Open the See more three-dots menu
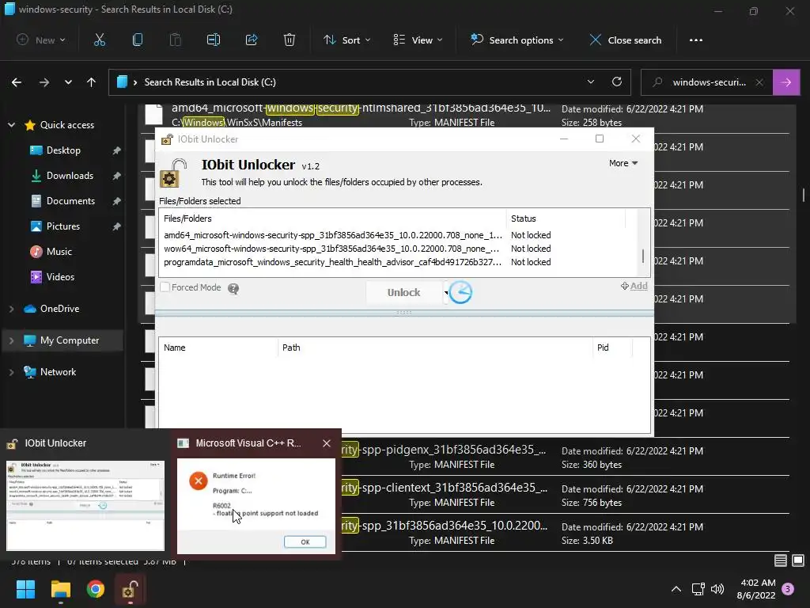Viewport: 810px width, 608px height. coord(696,40)
